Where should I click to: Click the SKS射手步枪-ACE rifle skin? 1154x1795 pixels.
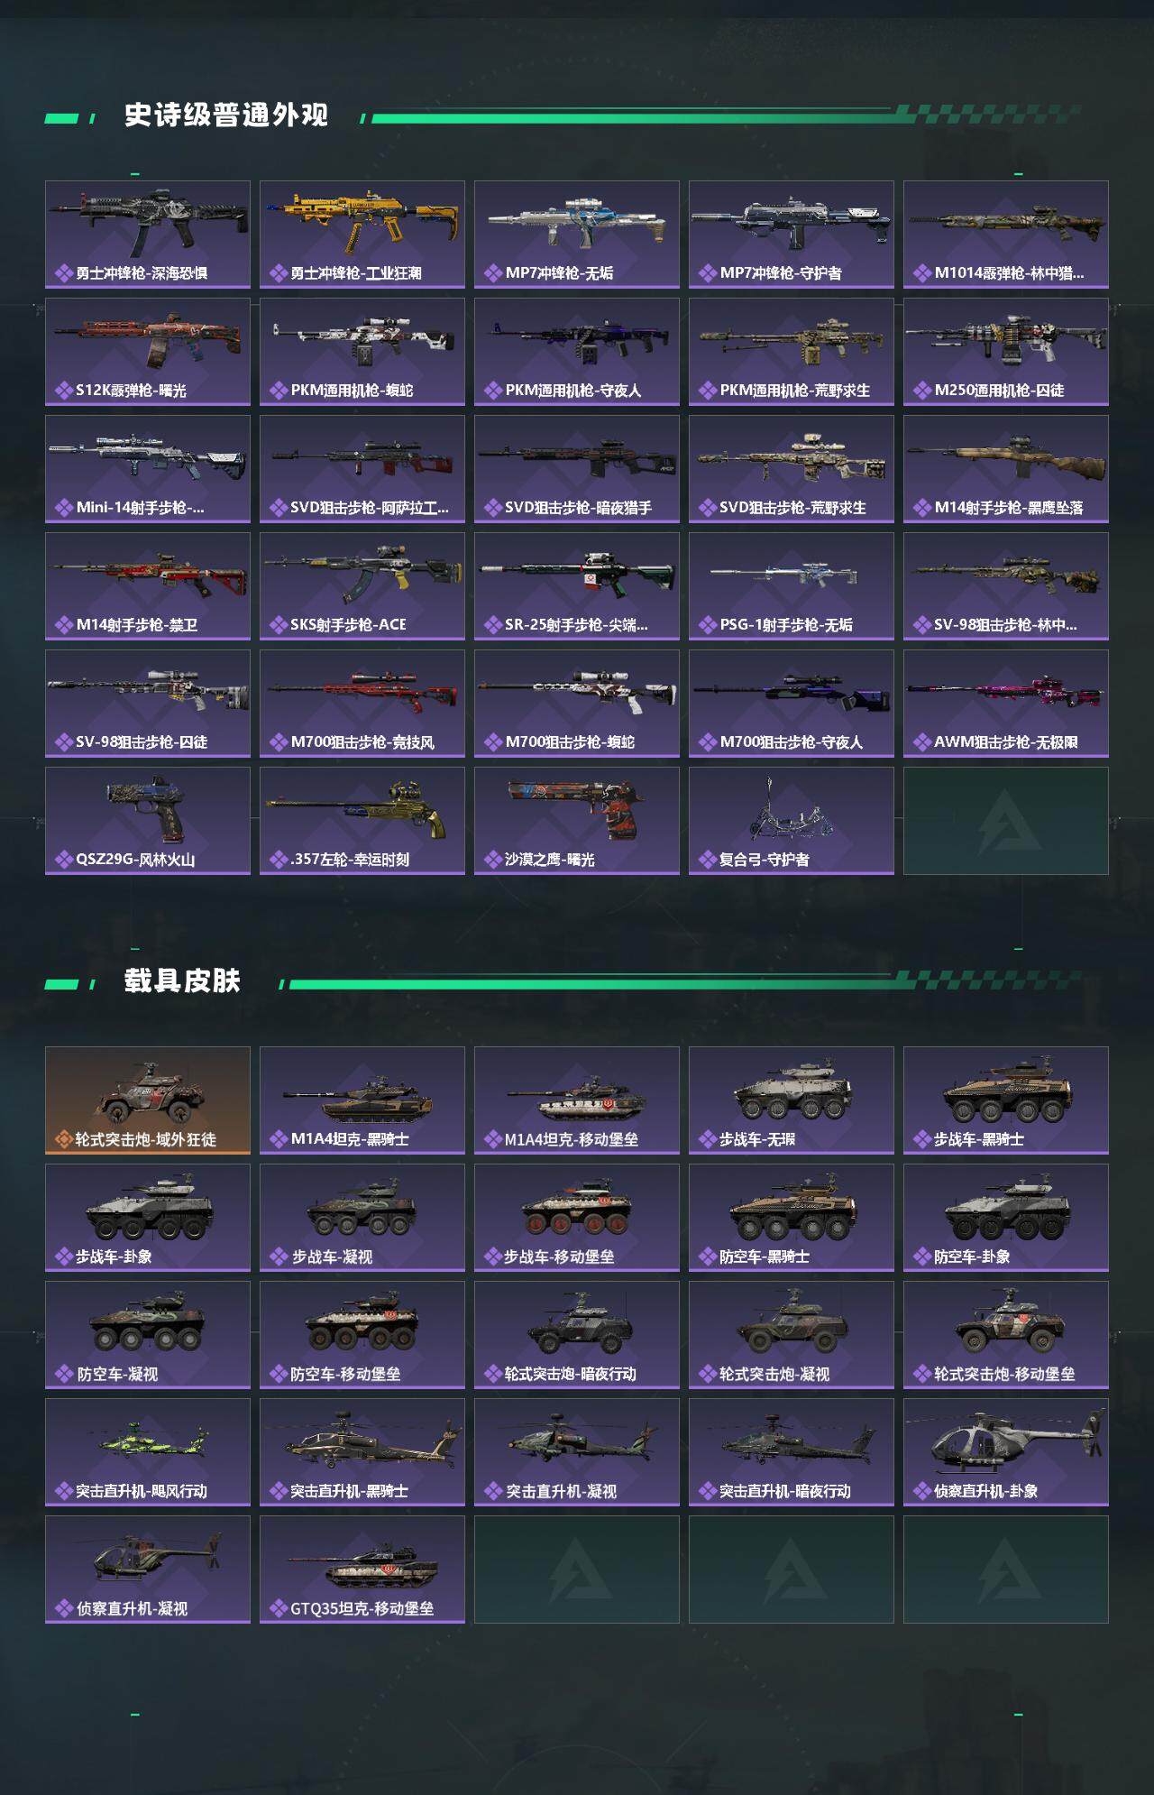(x=362, y=586)
